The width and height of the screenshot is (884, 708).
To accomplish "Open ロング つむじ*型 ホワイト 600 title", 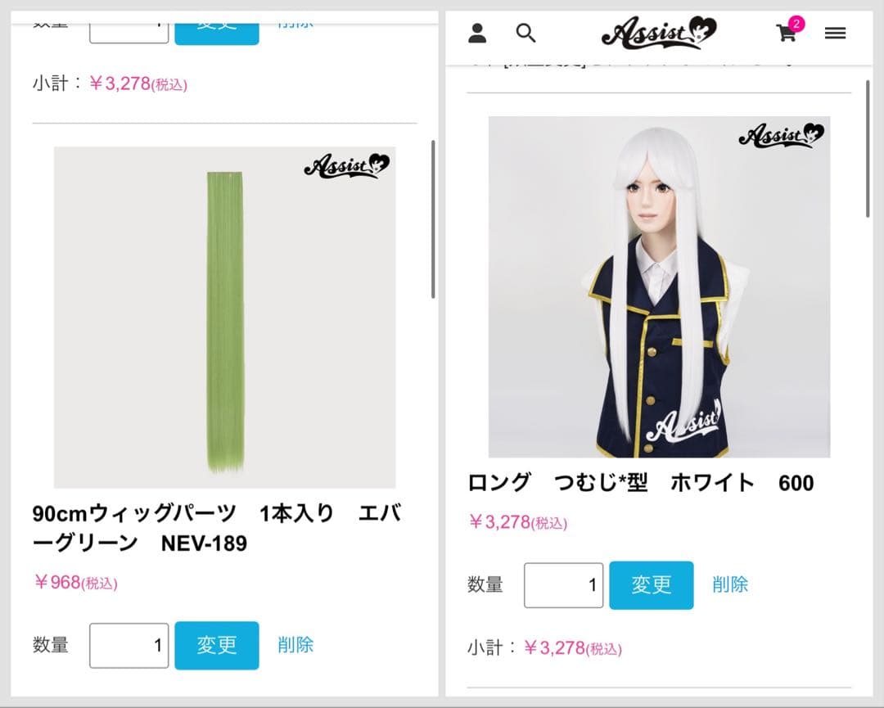I will click(640, 483).
